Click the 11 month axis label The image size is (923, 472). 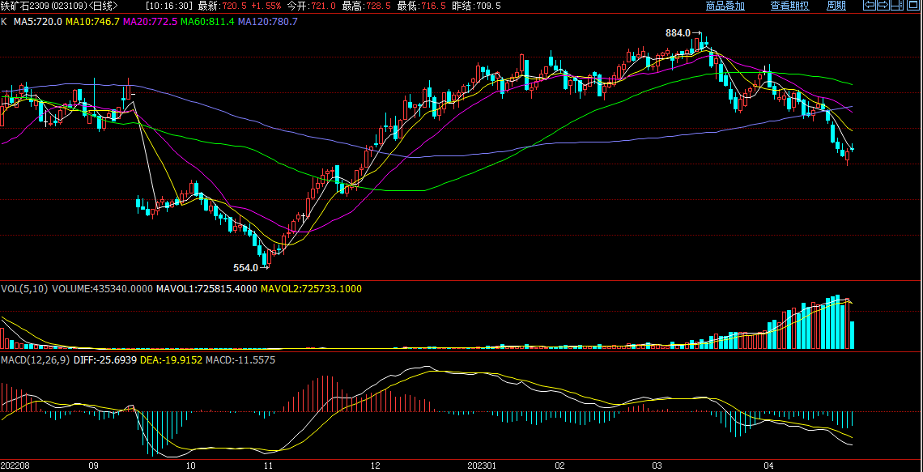[268, 466]
